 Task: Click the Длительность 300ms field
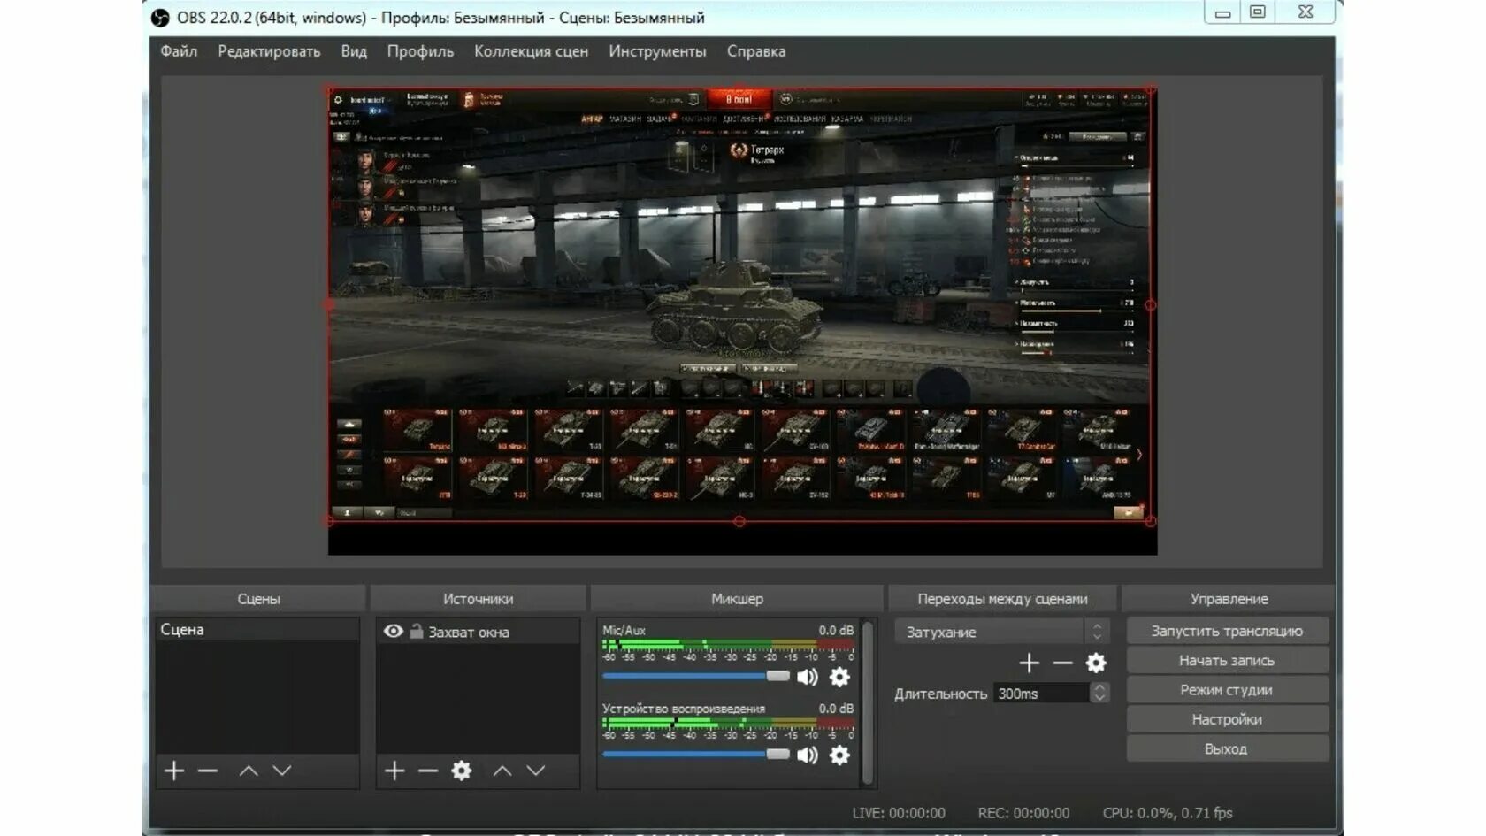1040,693
